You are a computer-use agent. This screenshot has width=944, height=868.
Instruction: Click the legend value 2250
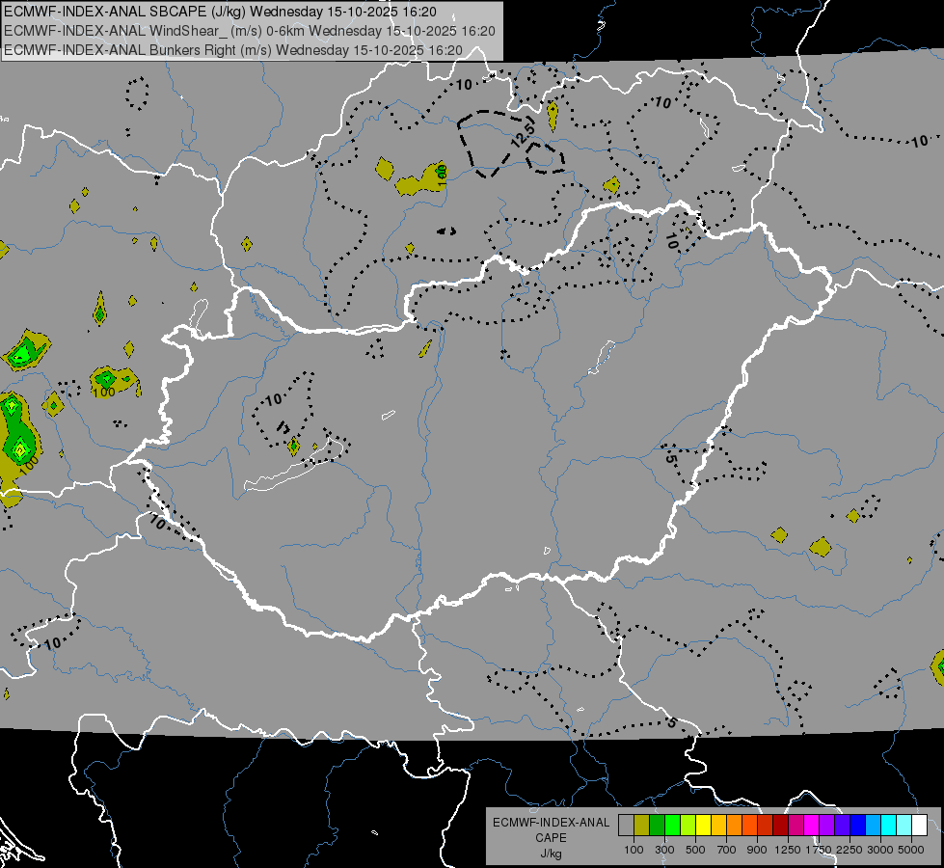click(x=850, y=850)
